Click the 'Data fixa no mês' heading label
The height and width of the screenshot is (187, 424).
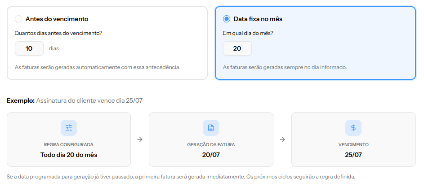point(258,19)
